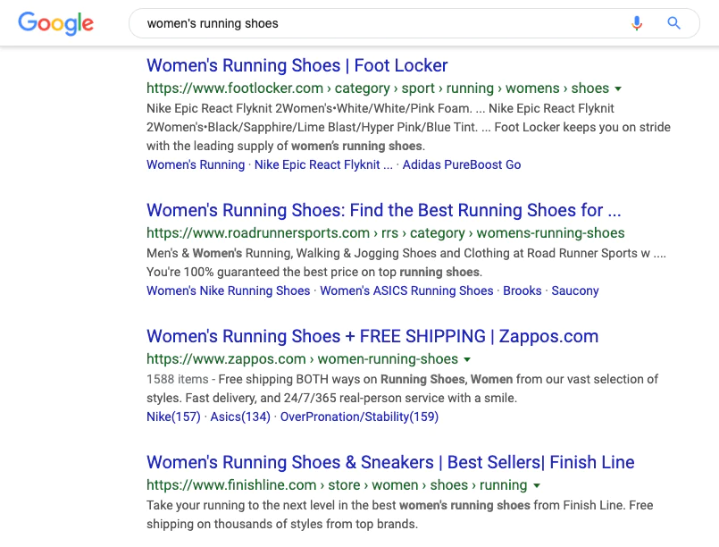Click the magnifying glass search icon
The height and width of the screenshot is (547, 719).
coord(674,23)
